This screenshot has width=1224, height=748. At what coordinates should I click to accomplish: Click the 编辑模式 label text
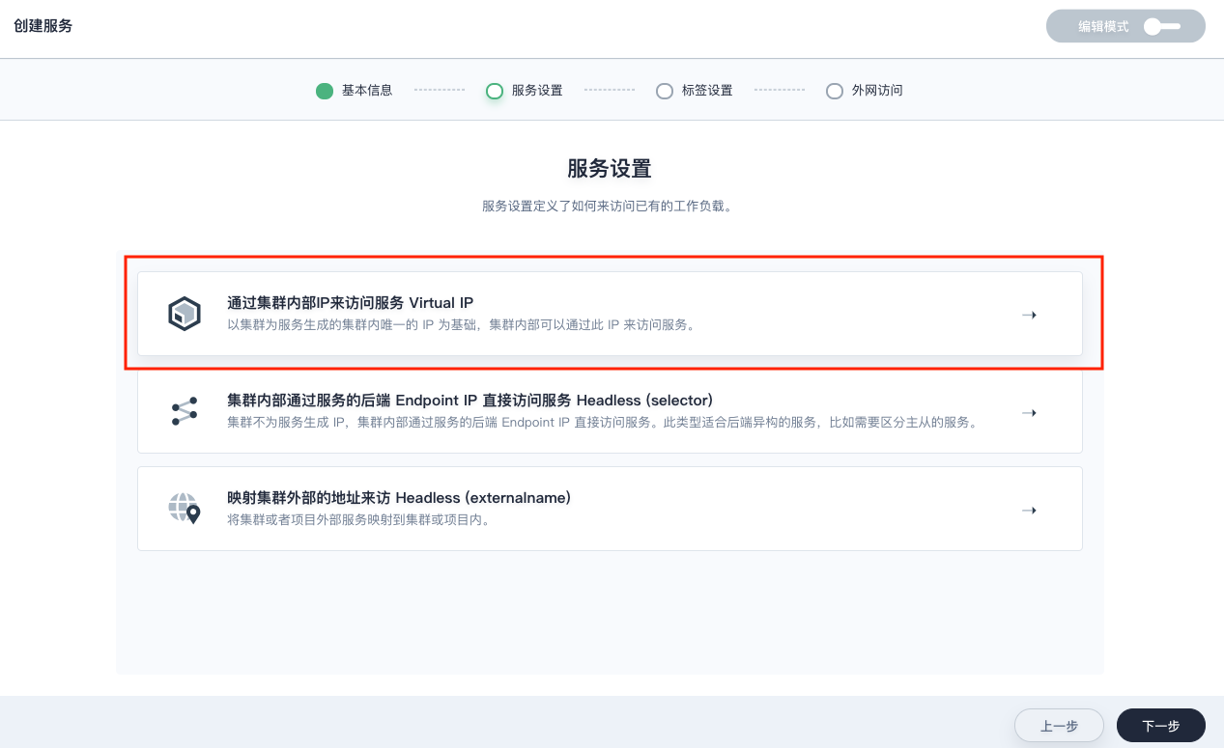point(1103,27)
